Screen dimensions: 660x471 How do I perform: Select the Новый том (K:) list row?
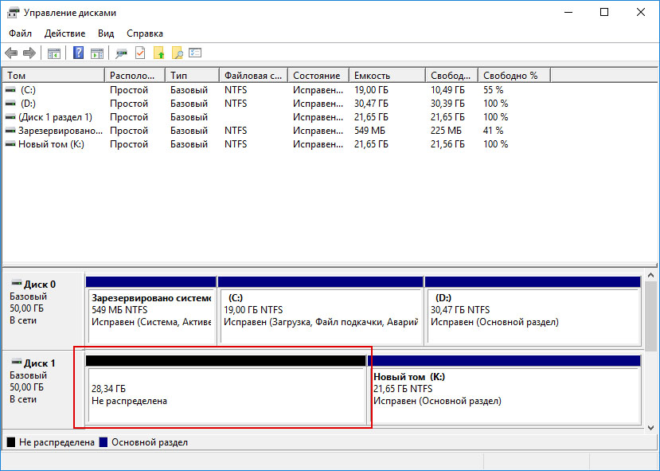coord(276,144)
